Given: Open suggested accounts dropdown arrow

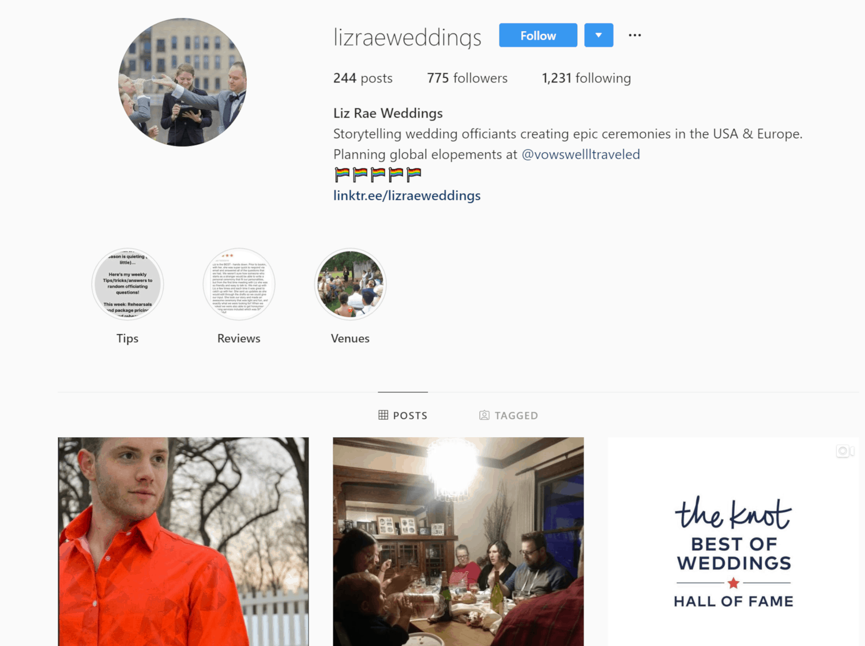Looking at the screenshot, I should (599, 35).
